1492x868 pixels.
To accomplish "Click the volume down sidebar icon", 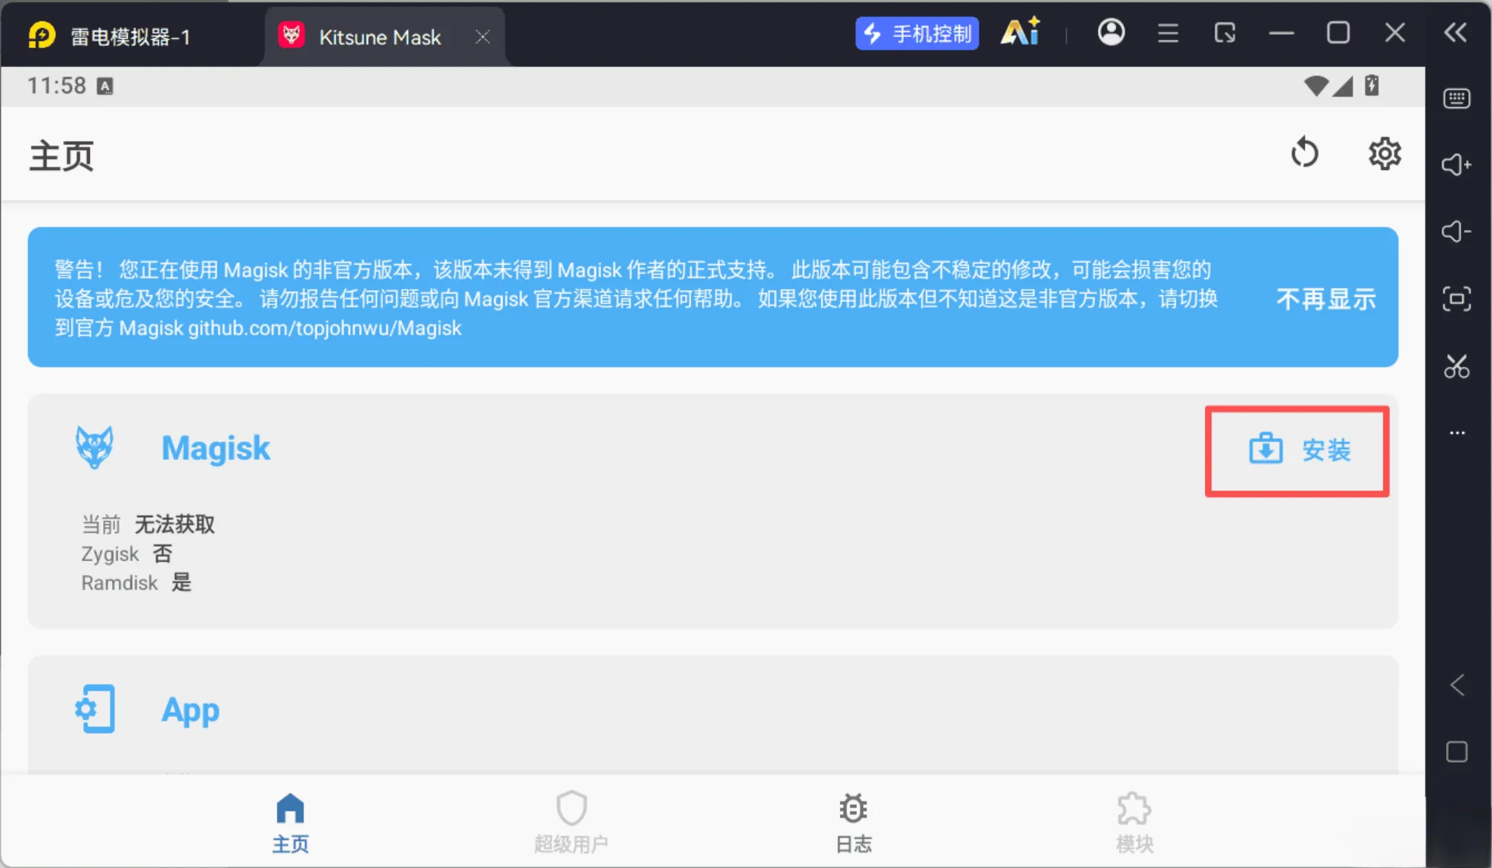I will pyautogui.click(x=1457, y=231).
